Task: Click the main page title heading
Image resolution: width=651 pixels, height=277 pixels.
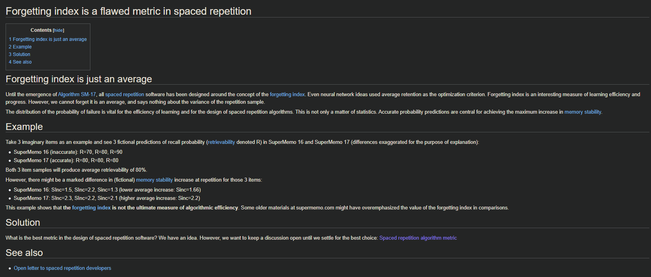Action: coord(129,11)
